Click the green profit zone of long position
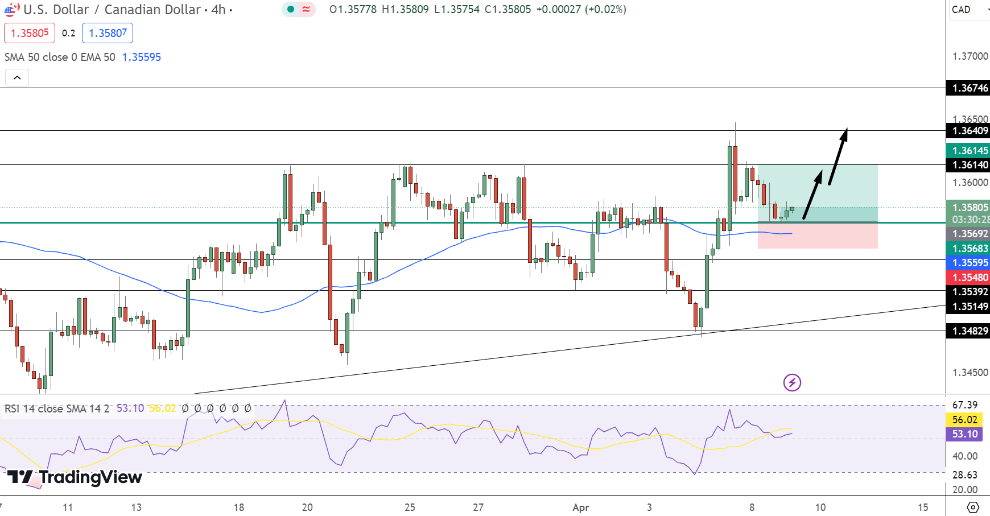Screen dimensions: 990x516 [x=818, y=193]
